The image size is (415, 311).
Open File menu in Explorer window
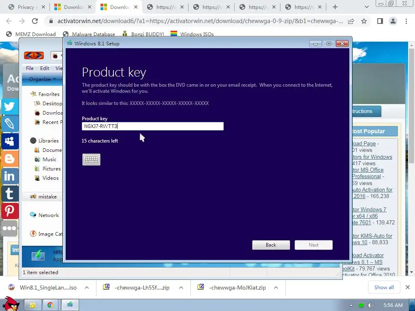pyautogui.click(x=30, y=68)
